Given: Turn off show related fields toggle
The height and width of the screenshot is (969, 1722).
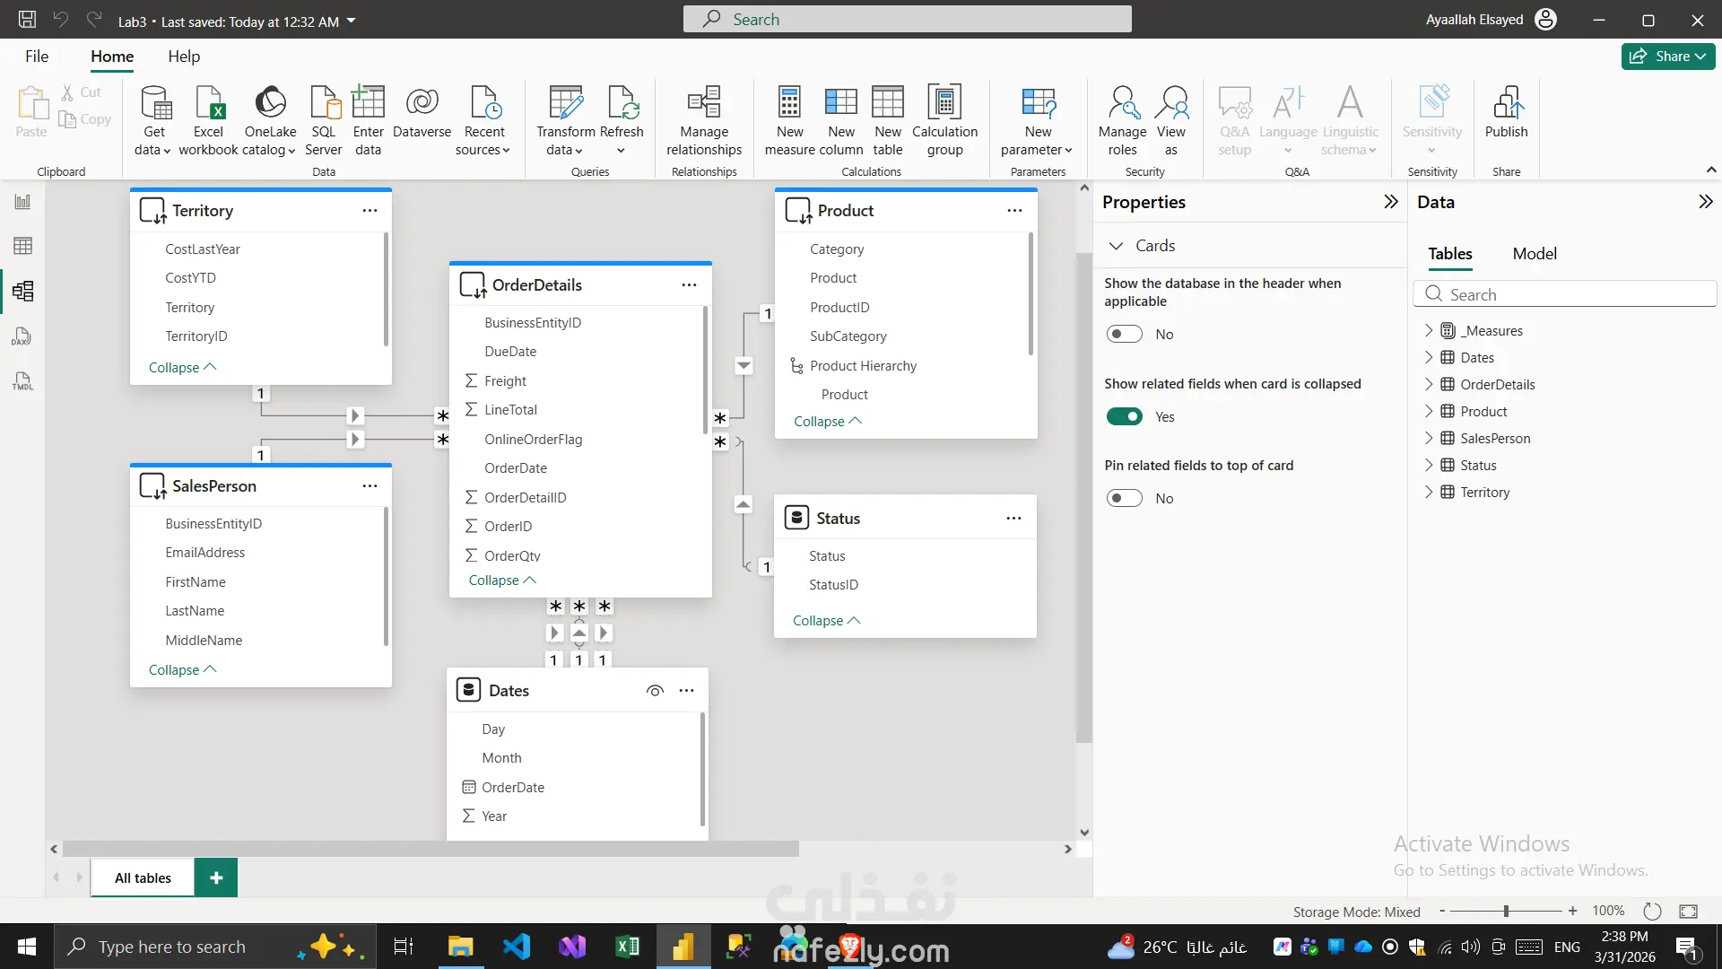Looking at the screenshot, I should pos(1124,416).
